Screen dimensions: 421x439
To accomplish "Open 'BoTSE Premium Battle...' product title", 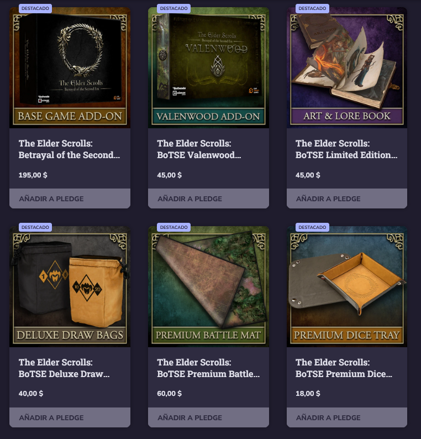I will click(x=208, y=368).
